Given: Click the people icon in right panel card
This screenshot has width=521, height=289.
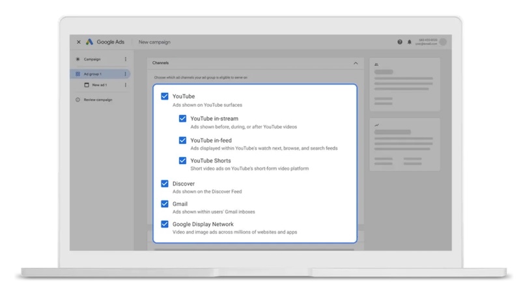Looking at the screenshot, I should (376, 64).
